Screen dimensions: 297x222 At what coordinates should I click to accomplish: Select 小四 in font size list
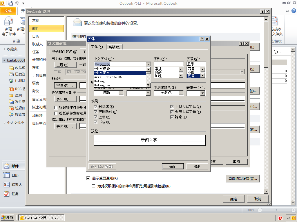[193, 73]
